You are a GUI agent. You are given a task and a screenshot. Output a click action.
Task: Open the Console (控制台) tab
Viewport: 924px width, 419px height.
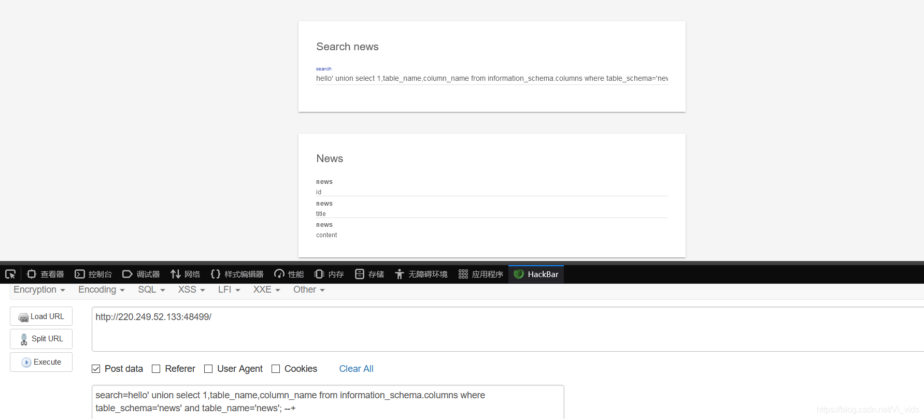click(93, 274)
